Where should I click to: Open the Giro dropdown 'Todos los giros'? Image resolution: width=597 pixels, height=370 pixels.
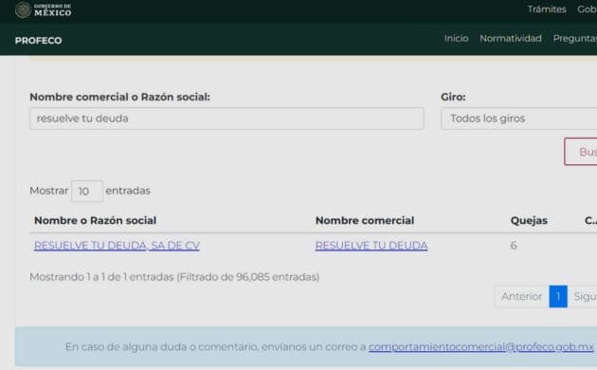pyautogui.click(x=519, y=119)
